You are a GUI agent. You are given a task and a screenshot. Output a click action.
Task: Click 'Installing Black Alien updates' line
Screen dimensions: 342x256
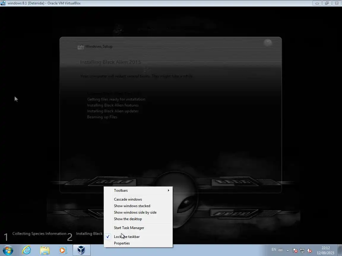click(113, 111)
